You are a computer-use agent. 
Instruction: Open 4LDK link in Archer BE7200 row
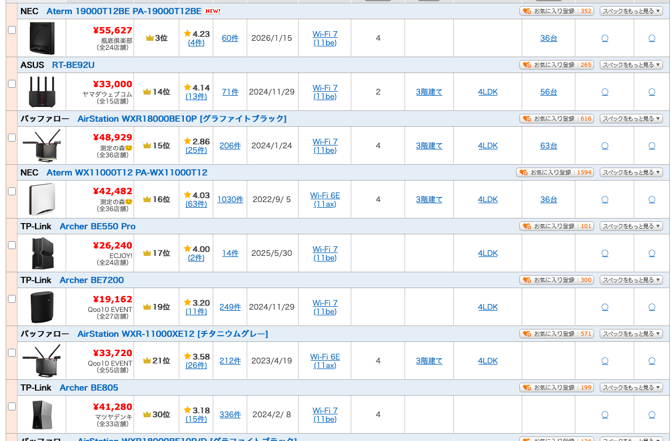coord(488,307)
